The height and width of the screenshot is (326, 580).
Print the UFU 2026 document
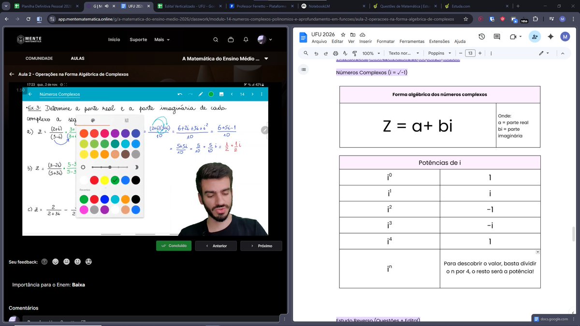(335, 53)
